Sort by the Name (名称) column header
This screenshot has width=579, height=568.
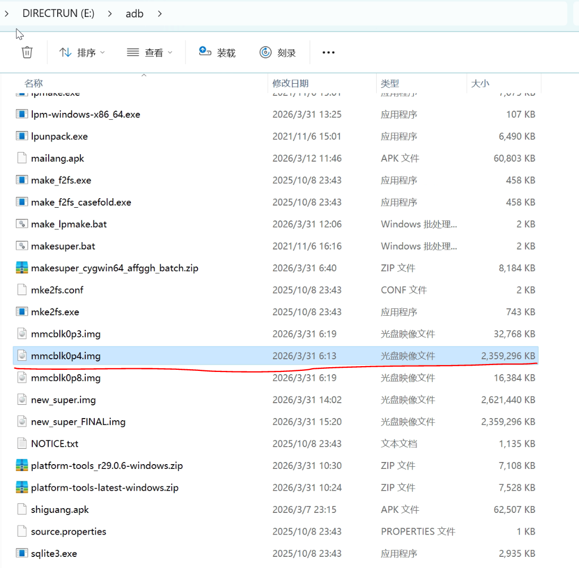[34, 83]
